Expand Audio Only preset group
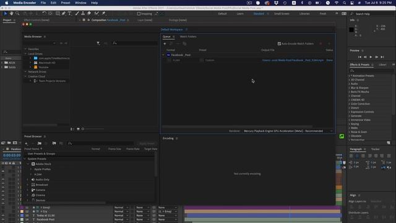396x223 pixels. (28, 180)
